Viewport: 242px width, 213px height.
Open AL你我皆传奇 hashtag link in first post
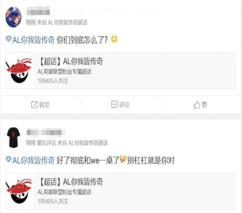33,40
